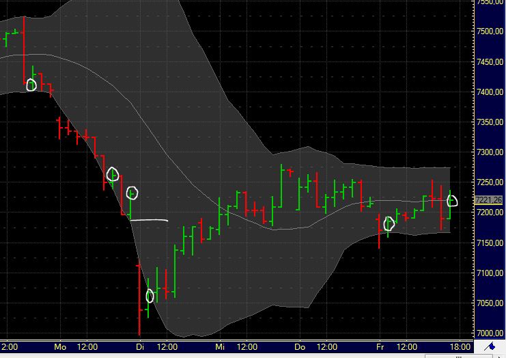506x358 pixels.
Task: Click the 7150,00 price axis label
Action: pyautogui.click(x=490, y=243)
